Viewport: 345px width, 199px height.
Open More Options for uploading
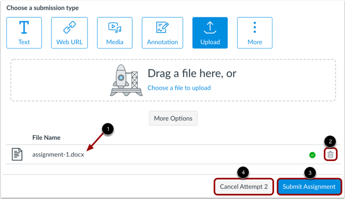pyautogui.click(x=173, y=118)
